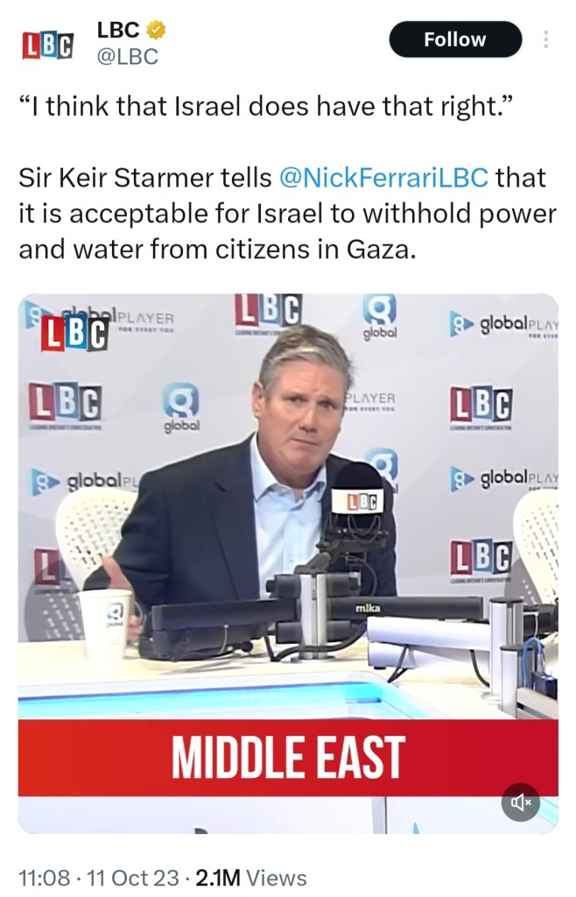Click the global branded paper cup

click(x=106, y=624)
